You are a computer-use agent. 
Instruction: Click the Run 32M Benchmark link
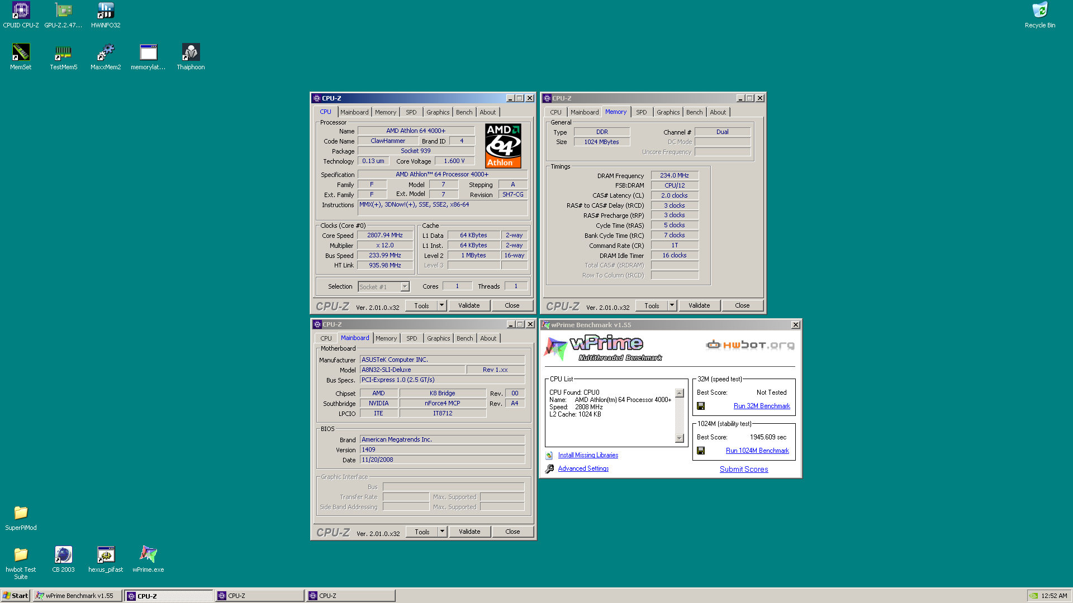762,406
